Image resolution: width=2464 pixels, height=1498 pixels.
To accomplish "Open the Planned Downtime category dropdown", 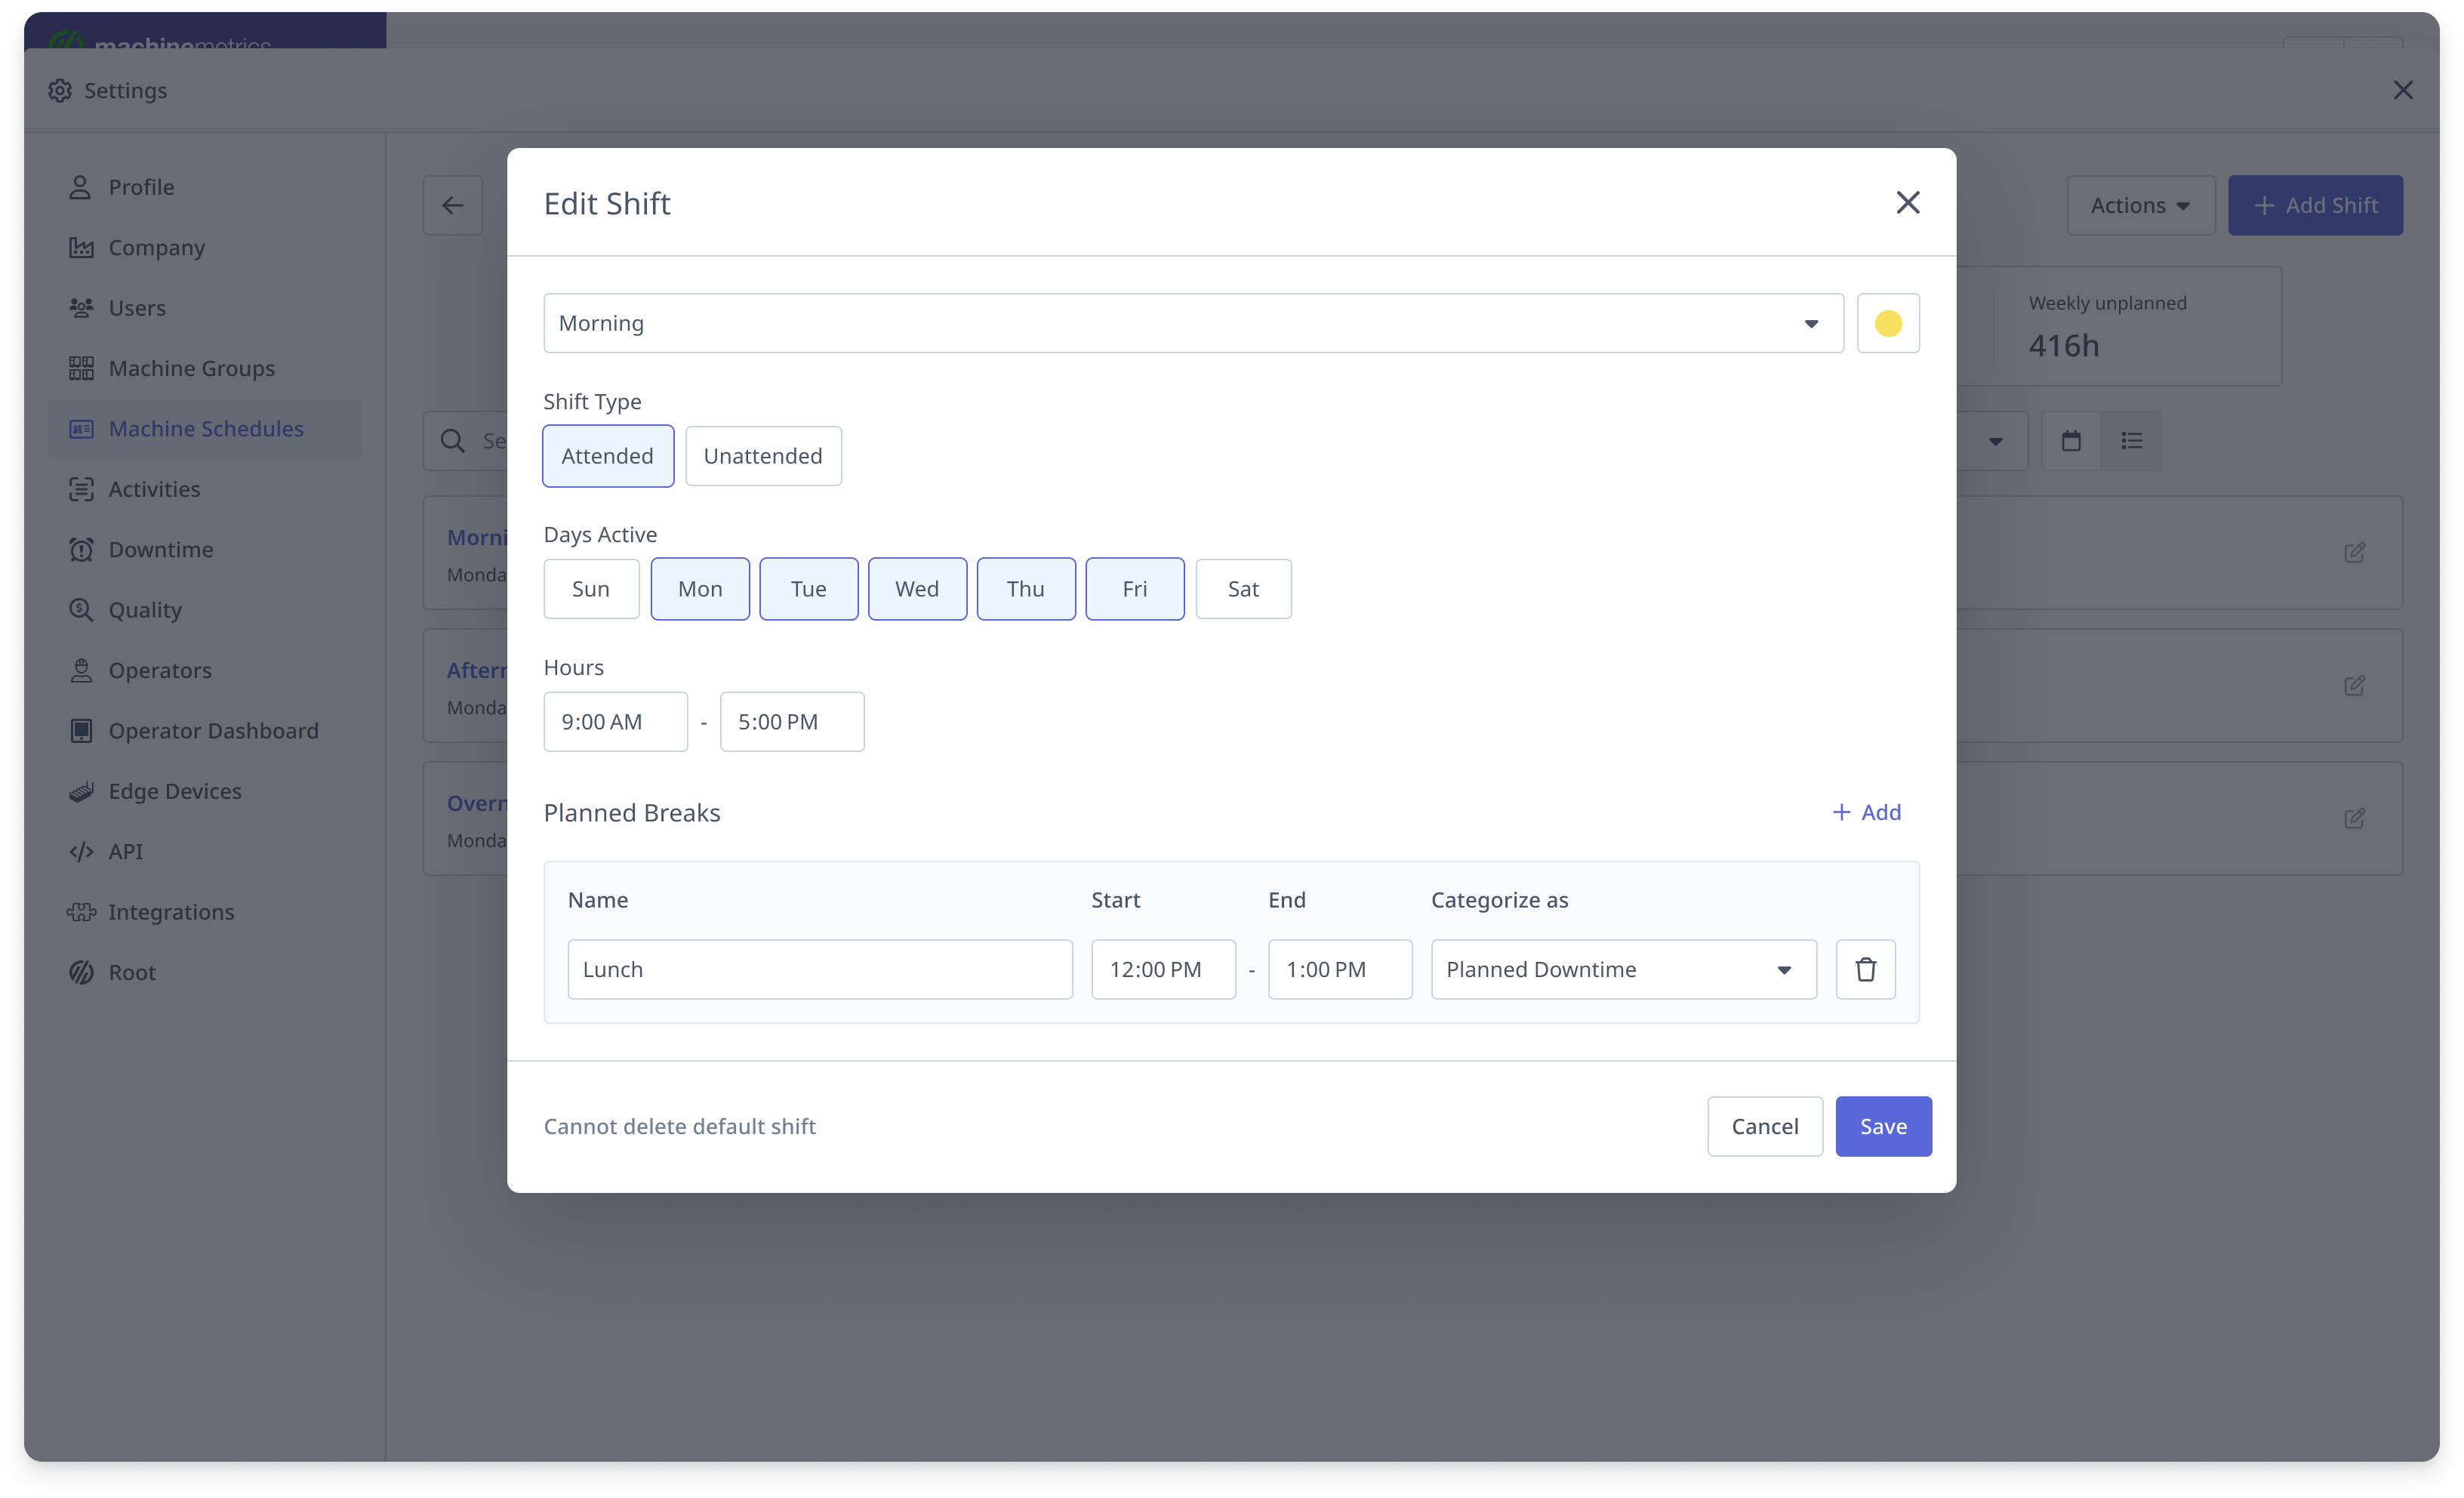I will (1623, 969).
